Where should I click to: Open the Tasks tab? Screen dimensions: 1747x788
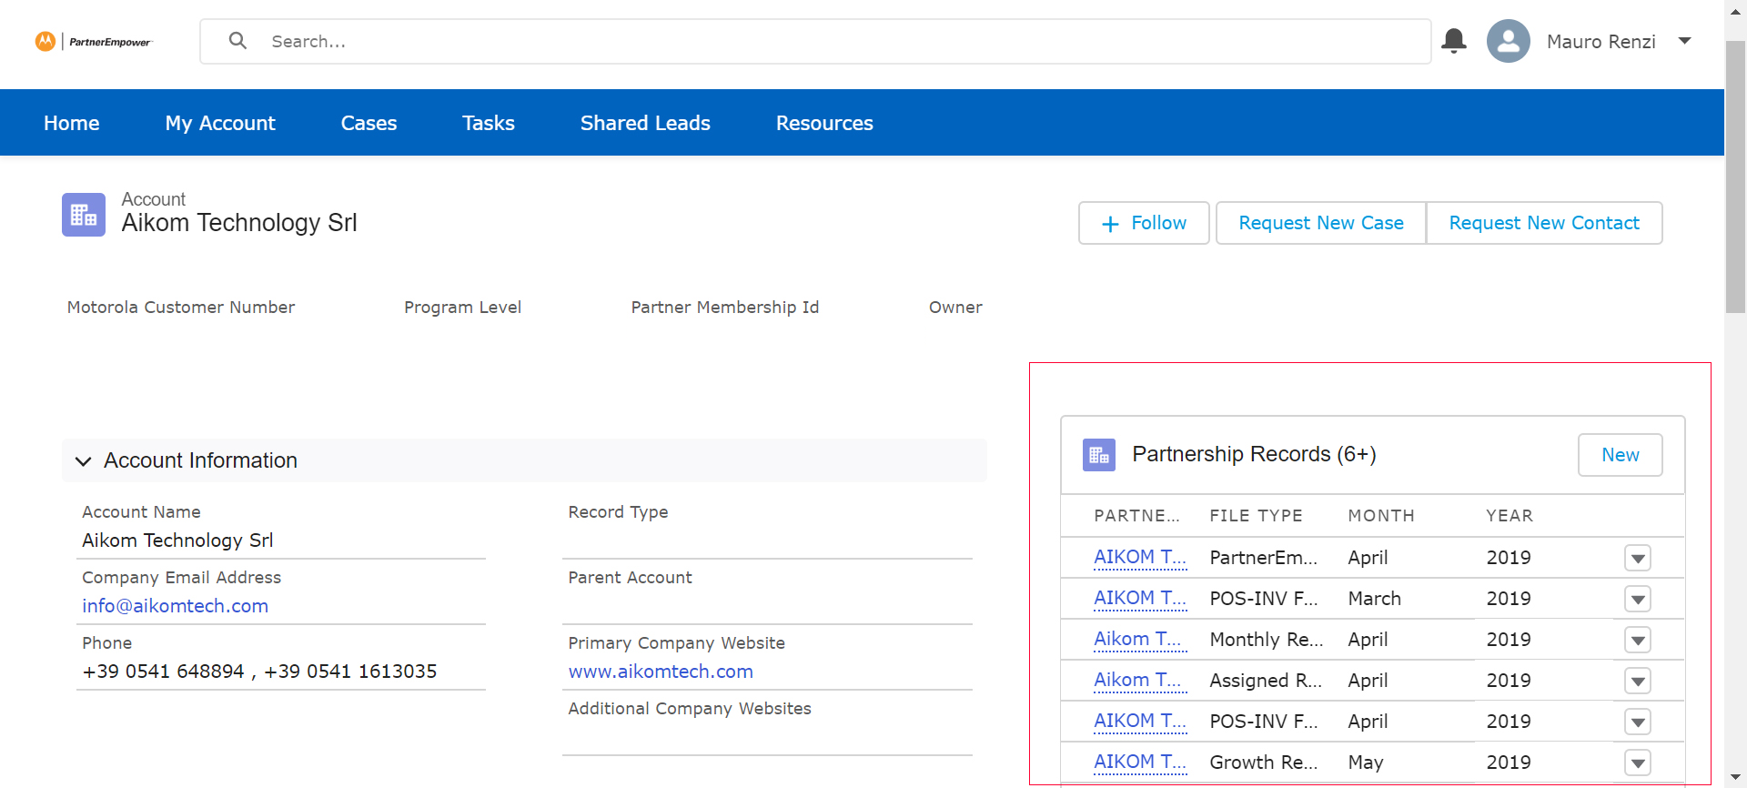[489, 123]
